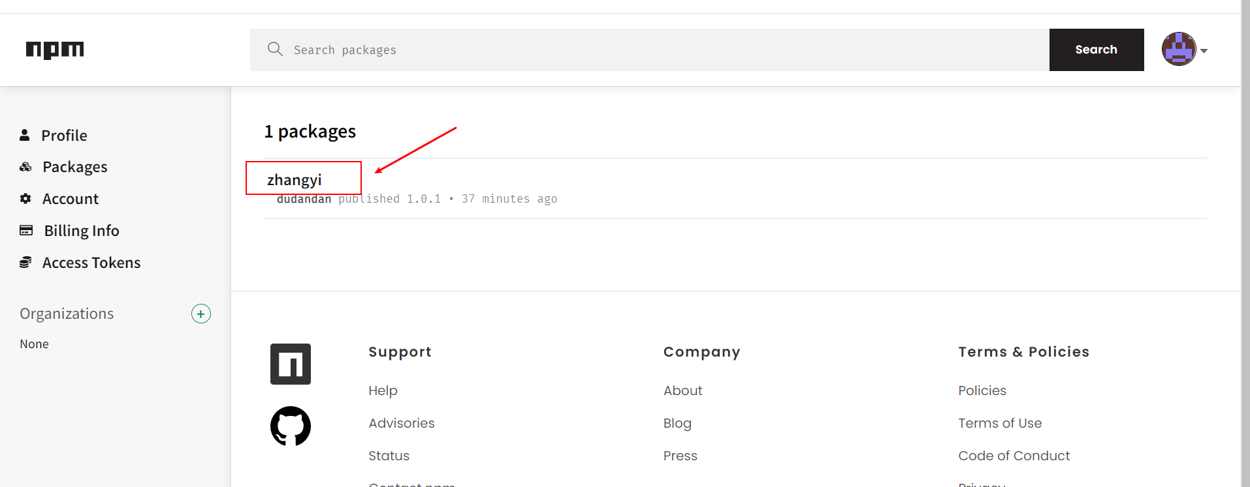Open the Terms of Use link
The width and height of the screenshot is (1250, 487).
click(1000, 423)
